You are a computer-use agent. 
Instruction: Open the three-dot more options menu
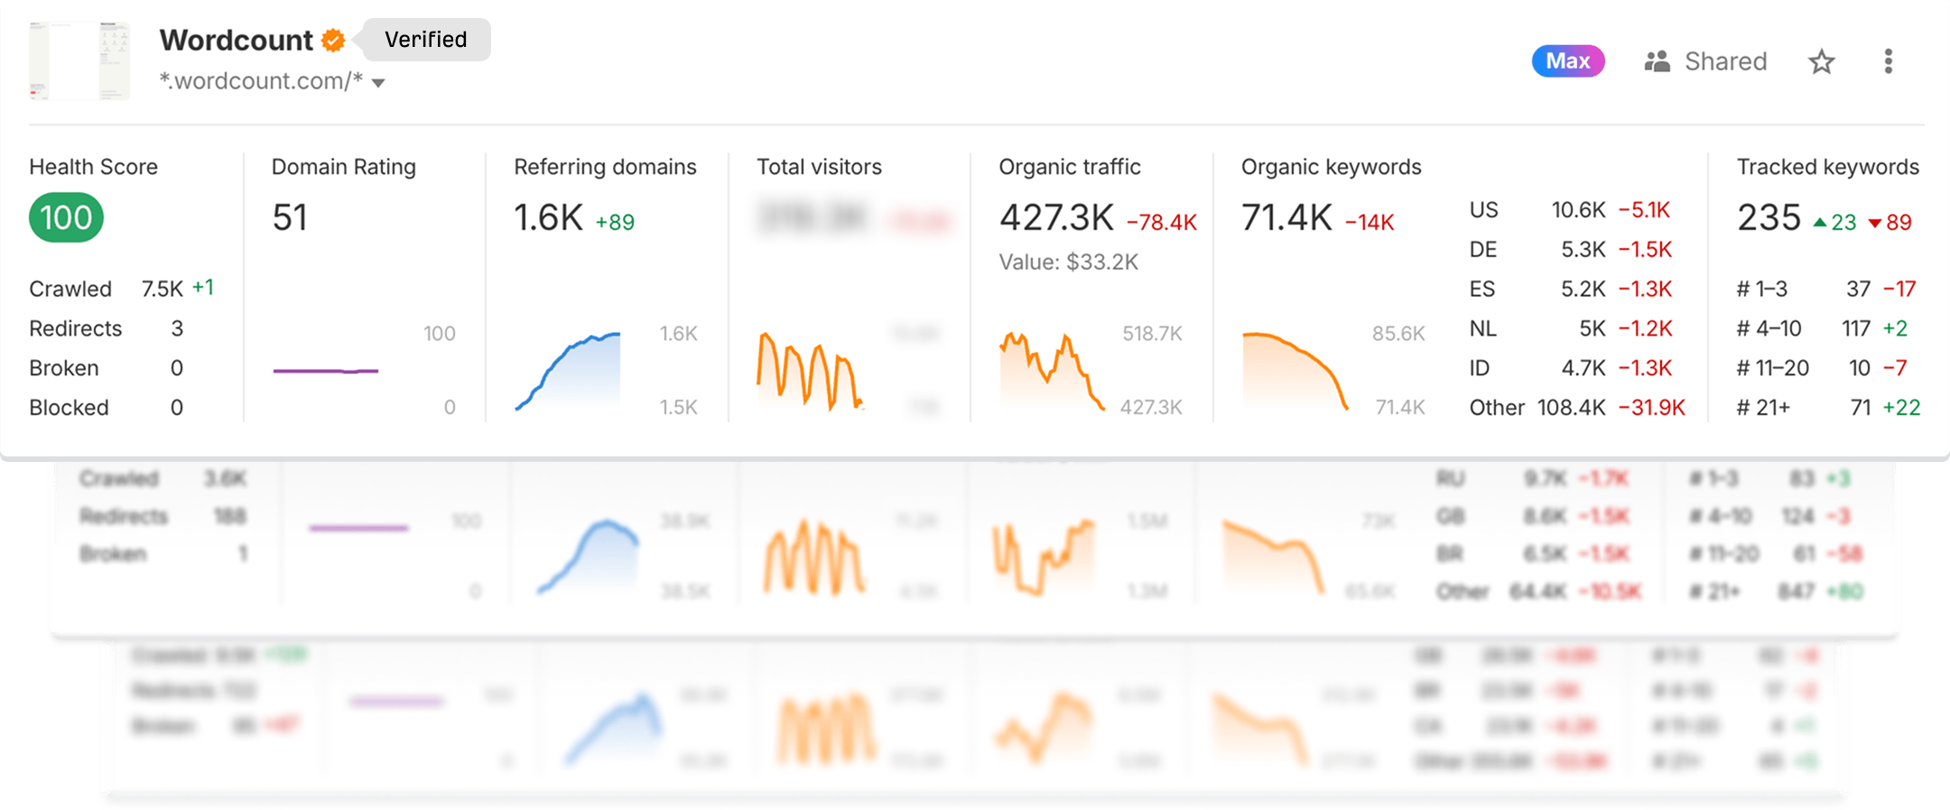[x=1888, y=61]
